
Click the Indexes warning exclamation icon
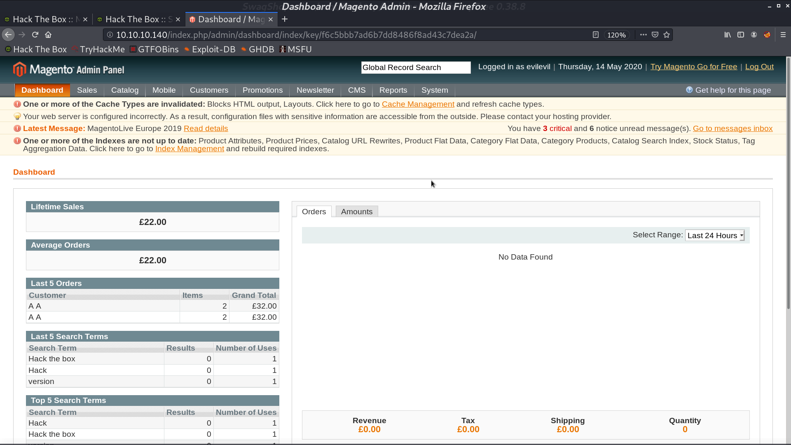pos(17,141)
